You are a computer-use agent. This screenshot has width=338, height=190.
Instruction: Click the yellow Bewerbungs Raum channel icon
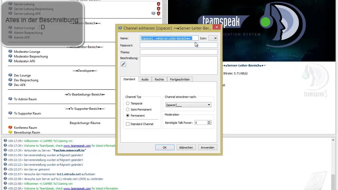point(10,132)
